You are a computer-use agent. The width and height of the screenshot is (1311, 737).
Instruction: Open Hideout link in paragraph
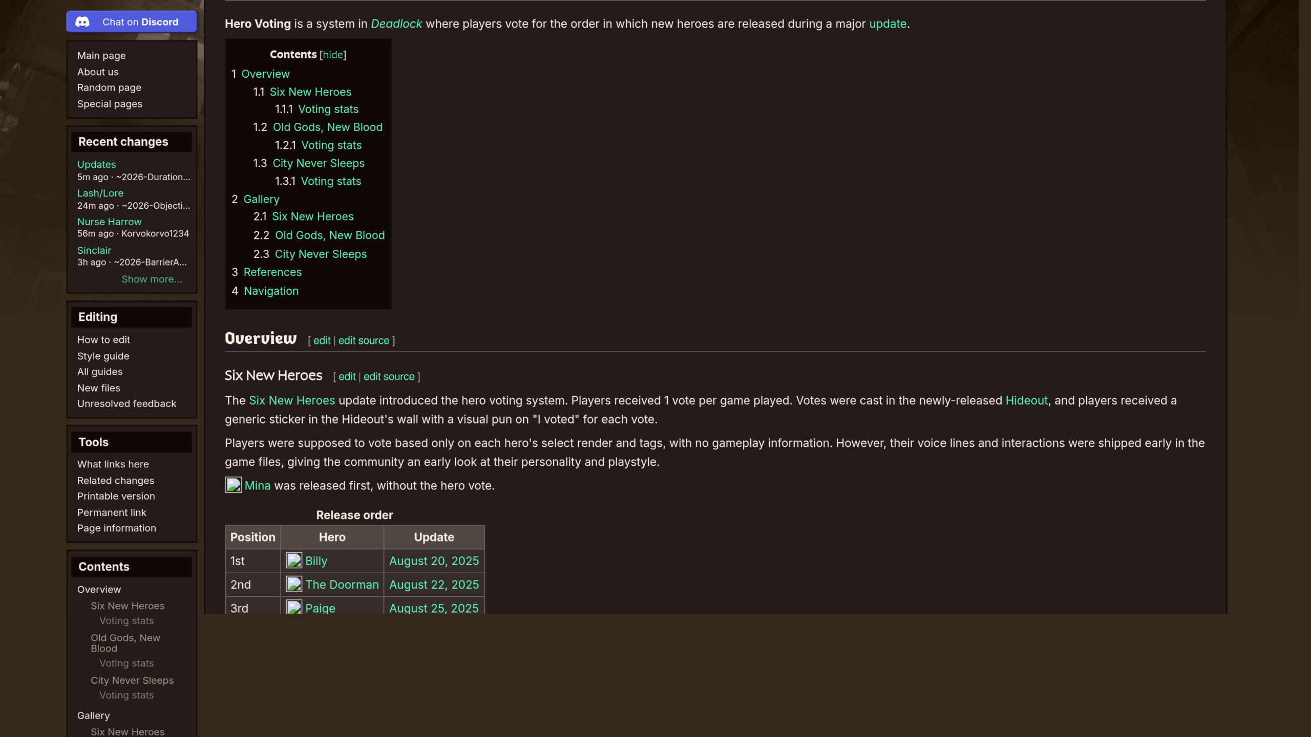(1026, 401)
